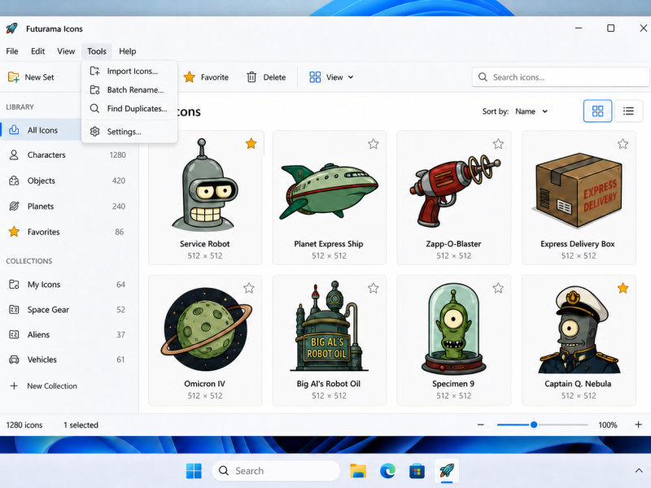Screen dimensions: 651x488
Task: Select All Icons in library sidebar
Action: point(41,130)
